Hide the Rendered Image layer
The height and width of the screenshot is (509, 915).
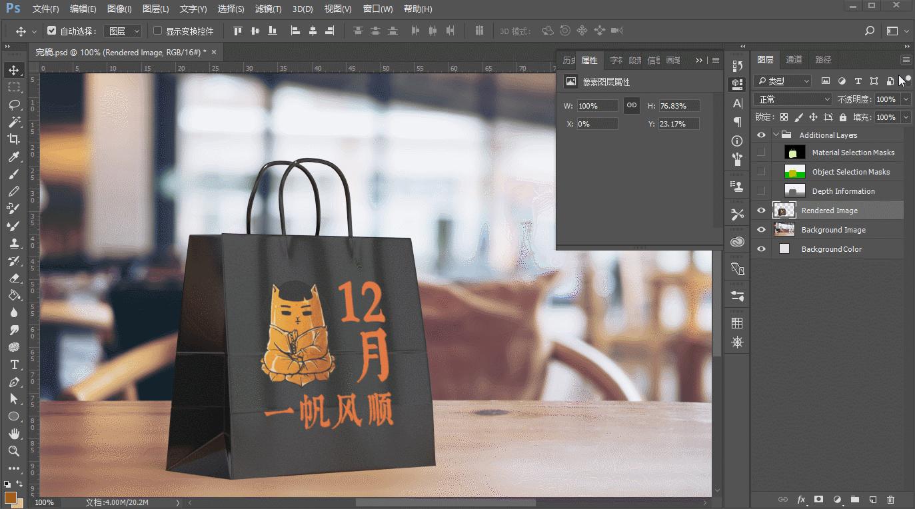pos(760,210)
